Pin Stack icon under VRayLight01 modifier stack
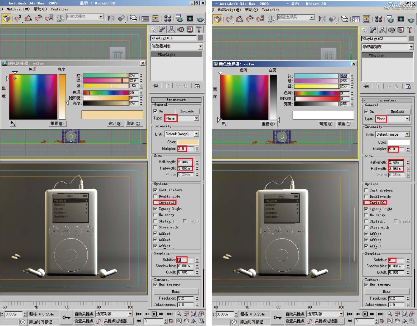Screen dimensions: 417x326 [x=155, y=86]
